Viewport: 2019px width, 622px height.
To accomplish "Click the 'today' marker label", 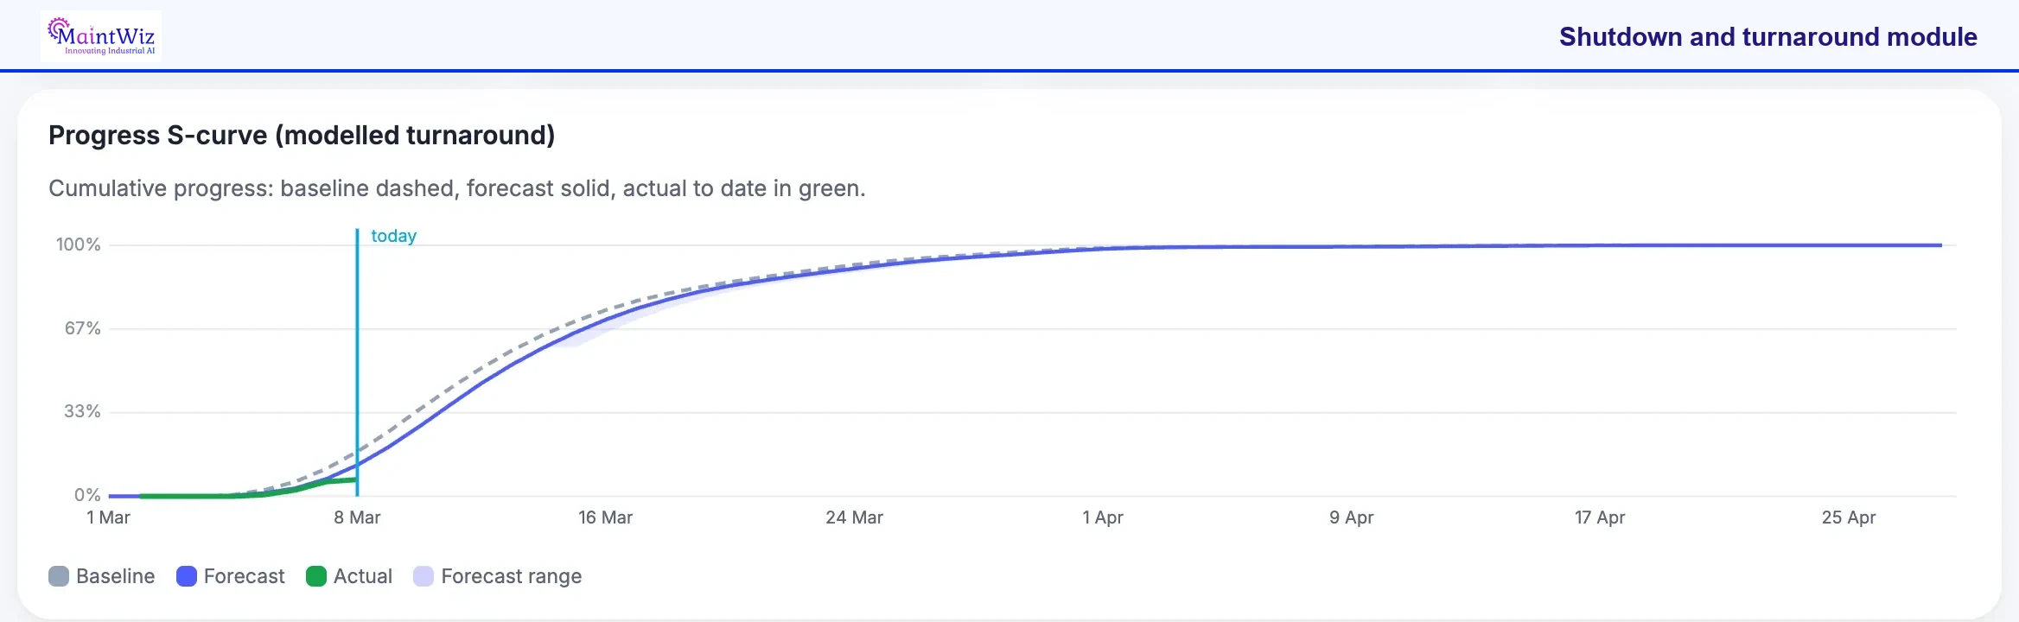I will coord(394,236).
